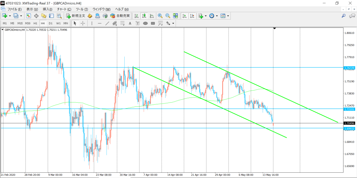The height and width of the screenshot is (178, 357).
Task: Toggle the 自動売買 button
Action: [120, 16]
